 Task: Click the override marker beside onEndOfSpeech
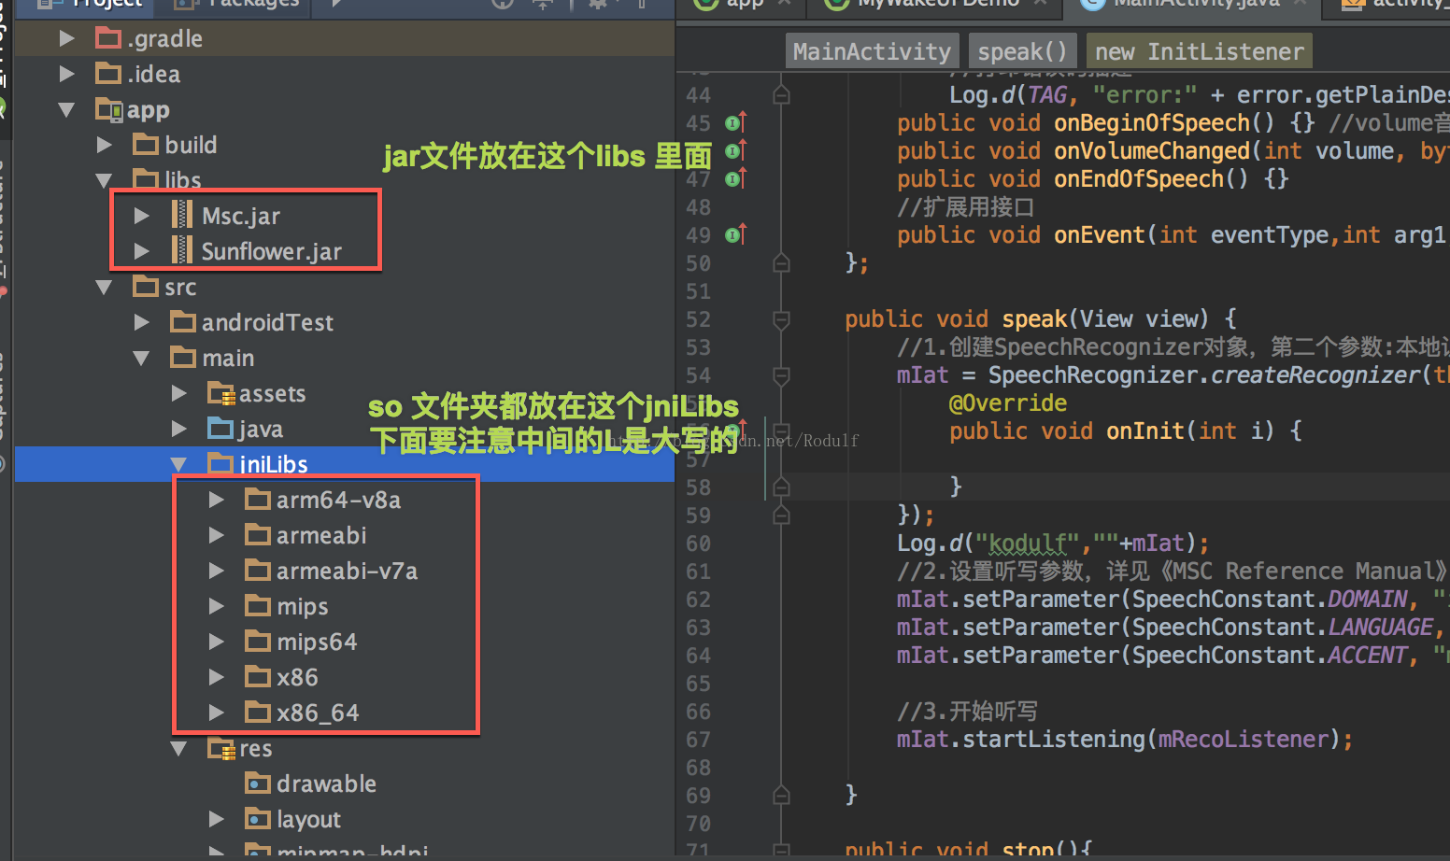pyautogui.click(x=736, y=178)
